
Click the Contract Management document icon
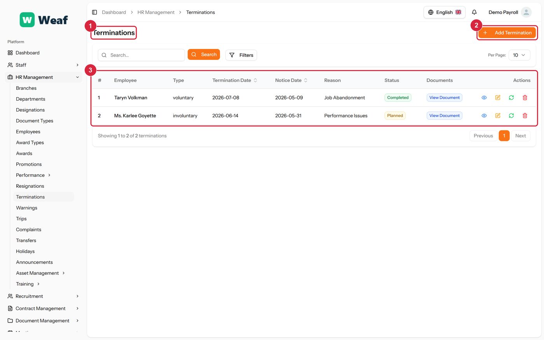(x=10, y=309)
